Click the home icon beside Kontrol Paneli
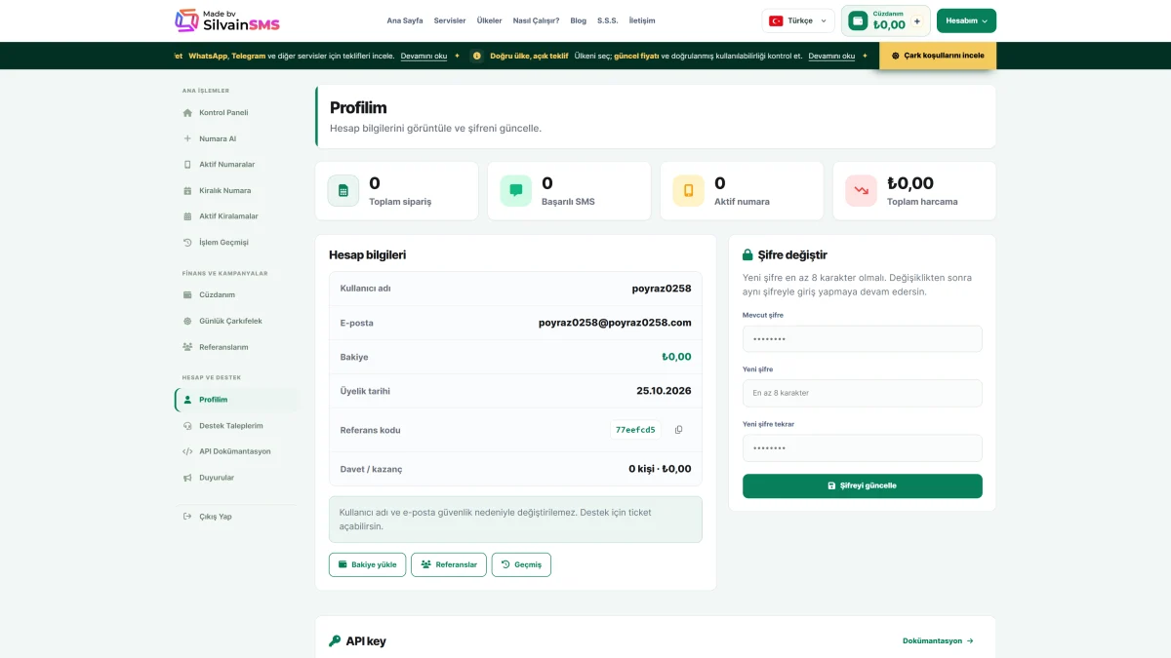The image size is (1171, 658). click(187, 112)
